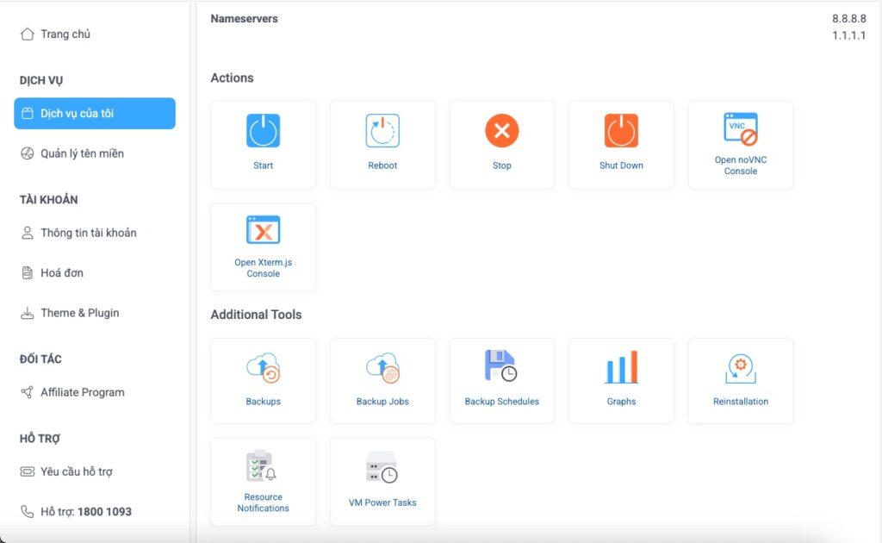Open the Backups tool

pos(263,369)
